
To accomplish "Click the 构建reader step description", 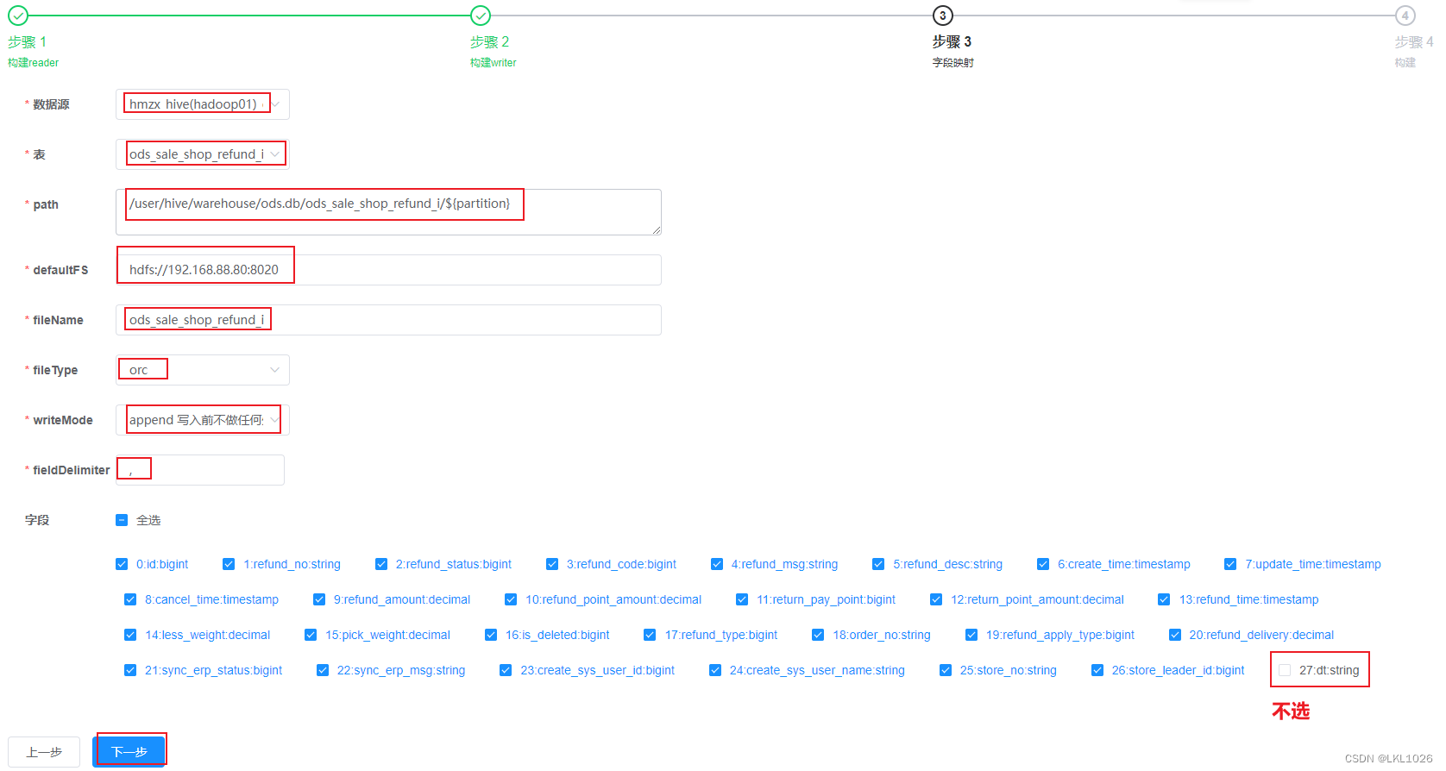I will (x=34, y=63).
